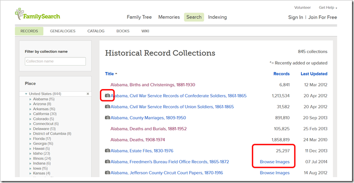Select the Search menu item
This screenshot has width=354, height=183.
(x=194, y=17)
